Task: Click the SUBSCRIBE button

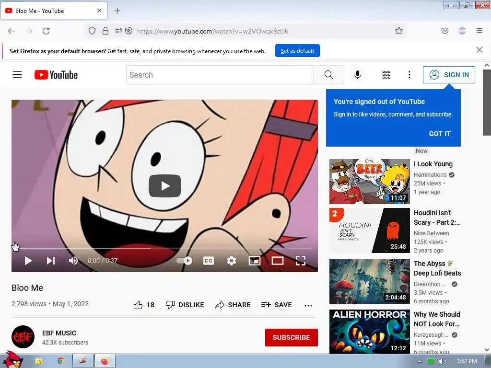Action: [291, 337]
